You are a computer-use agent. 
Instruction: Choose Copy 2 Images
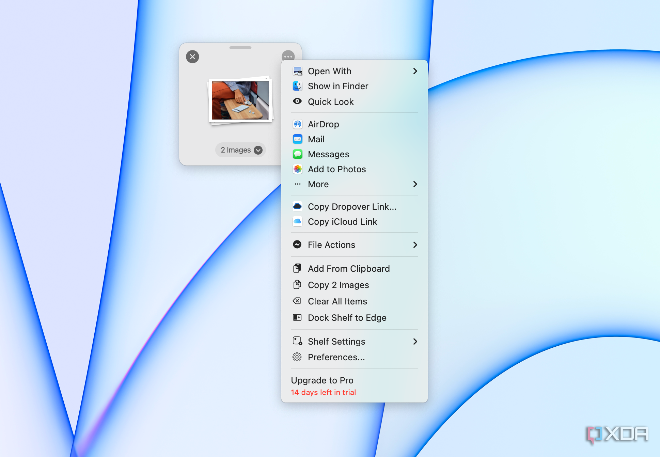(x=355, y=285)
